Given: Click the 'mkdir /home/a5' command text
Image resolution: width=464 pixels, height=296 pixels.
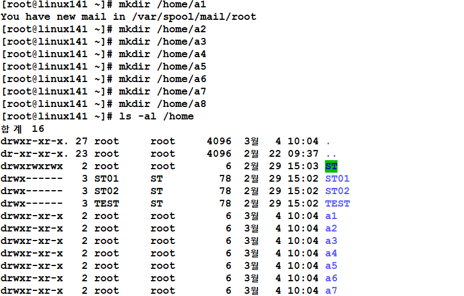Looking at the screenshot, I should (x=162, y=66).
